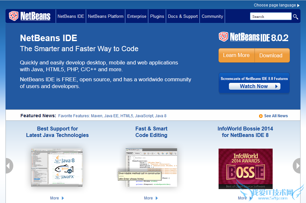Open the Docs & Support menu
The height and width of the screenshot is (203, 306).
tap(183, 17)
